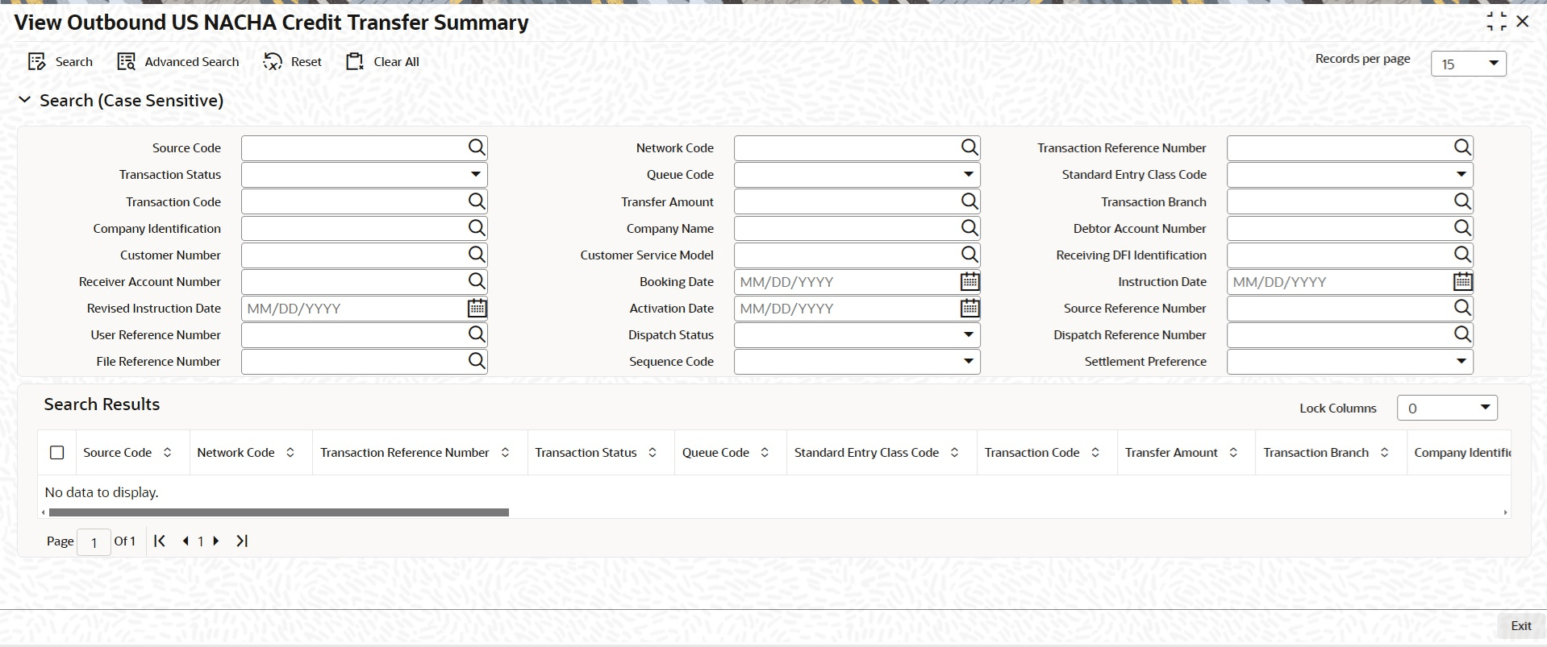
Task: Sort results by Transfer Amount column
Action: pyautogui.click(x=1233, y=453)
